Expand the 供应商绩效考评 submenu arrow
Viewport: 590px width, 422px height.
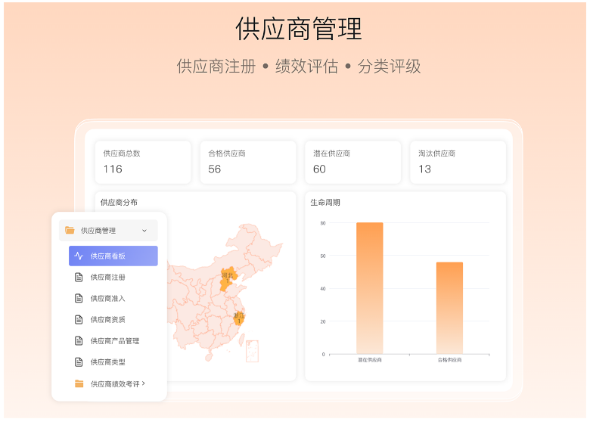click(144, 383)
